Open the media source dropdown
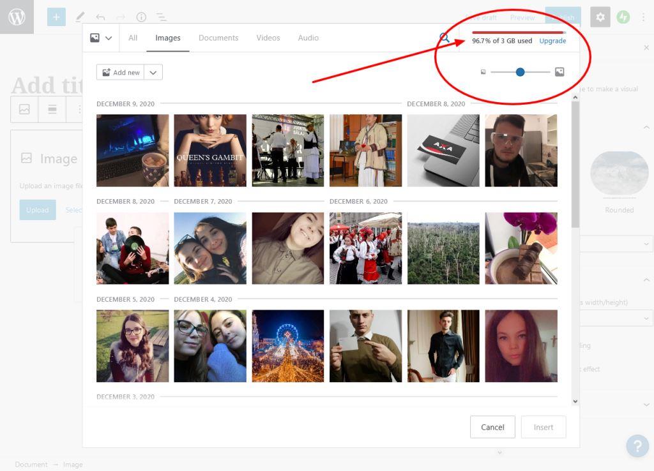Viewport: 654px width, 471px height. click(x=101, y=38)
